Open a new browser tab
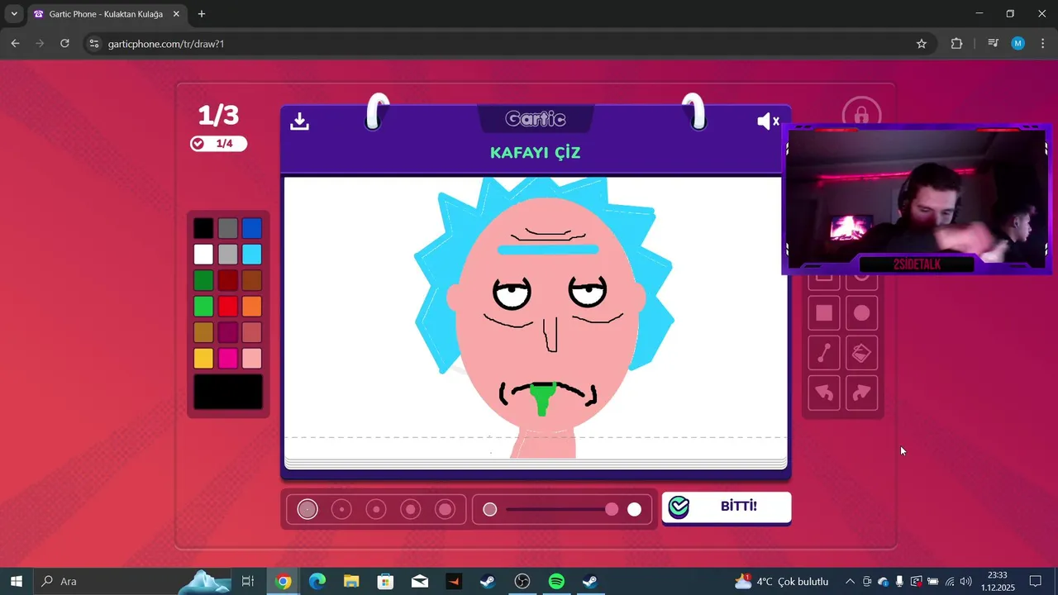 202,14
